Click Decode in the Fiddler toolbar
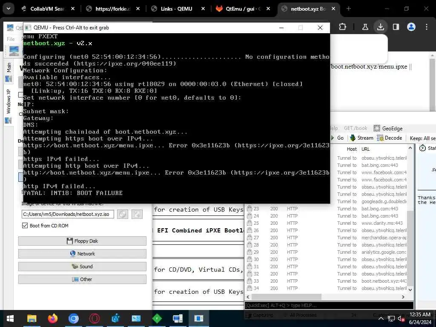This screenshot has width=436, height=327. pyautogui.click(x=389, y=138)
